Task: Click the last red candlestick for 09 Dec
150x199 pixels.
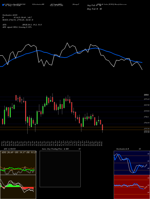Action: click(102, 127)
